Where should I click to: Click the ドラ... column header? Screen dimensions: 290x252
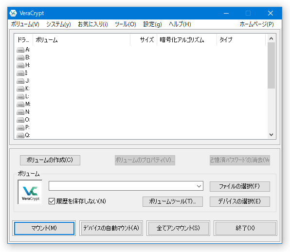pos(23,40)
